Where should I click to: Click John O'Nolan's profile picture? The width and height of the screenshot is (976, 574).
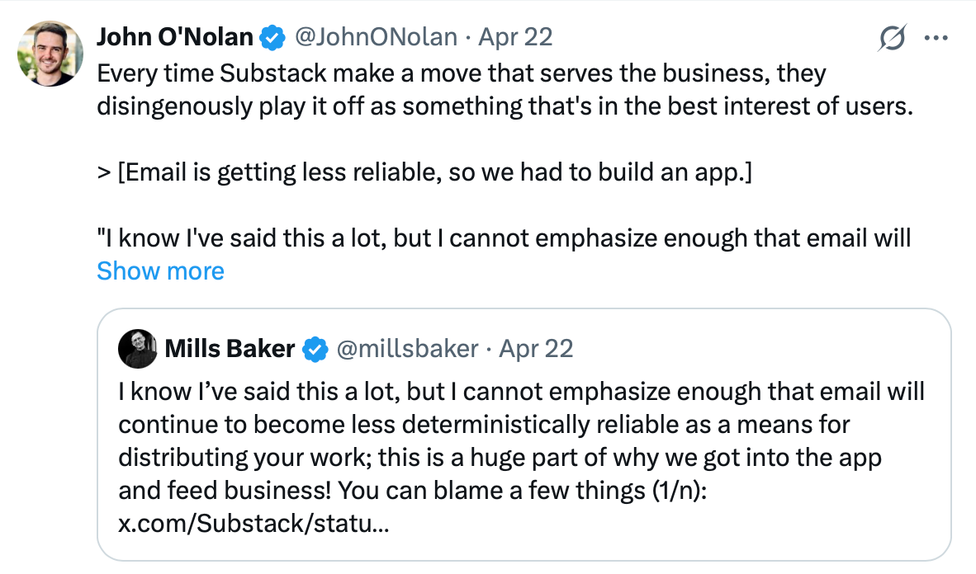(x=50, y=53)
